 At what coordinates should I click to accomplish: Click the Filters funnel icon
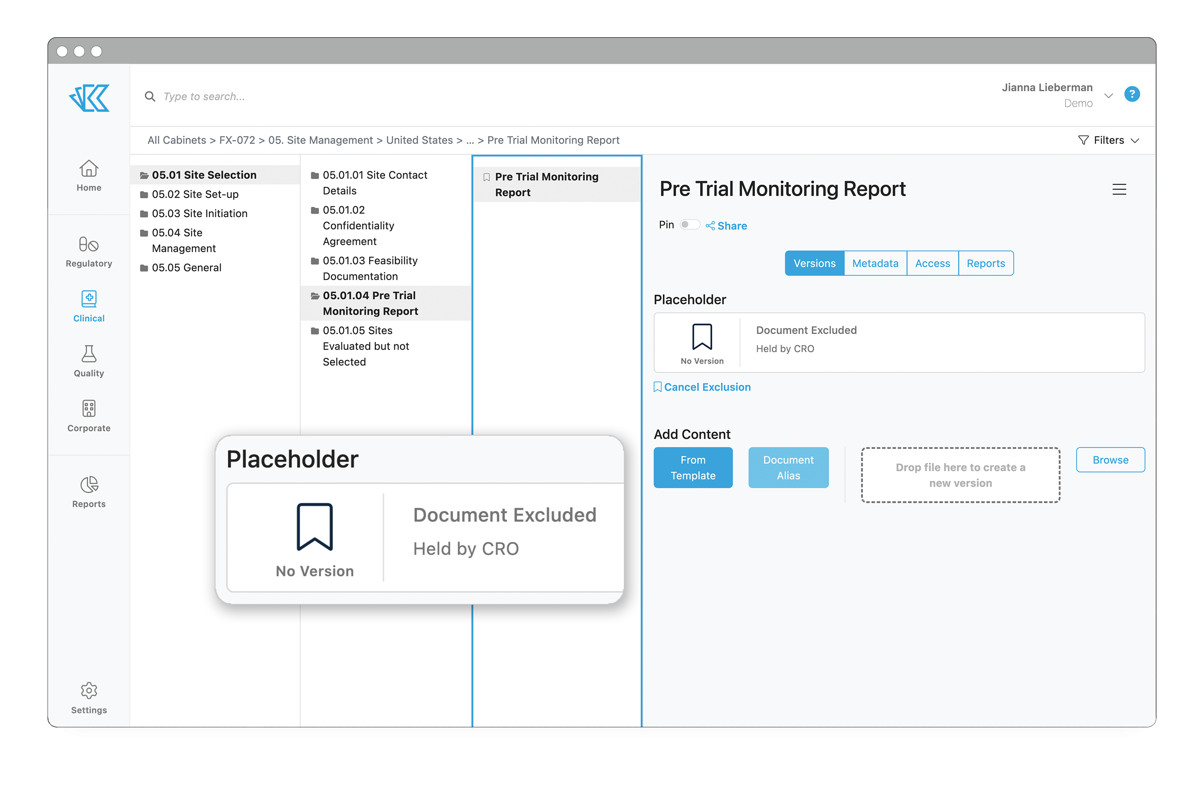1083,140
